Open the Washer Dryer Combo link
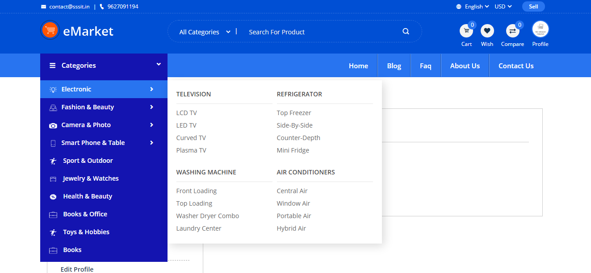Screen dimensions: 591x273 208,216
